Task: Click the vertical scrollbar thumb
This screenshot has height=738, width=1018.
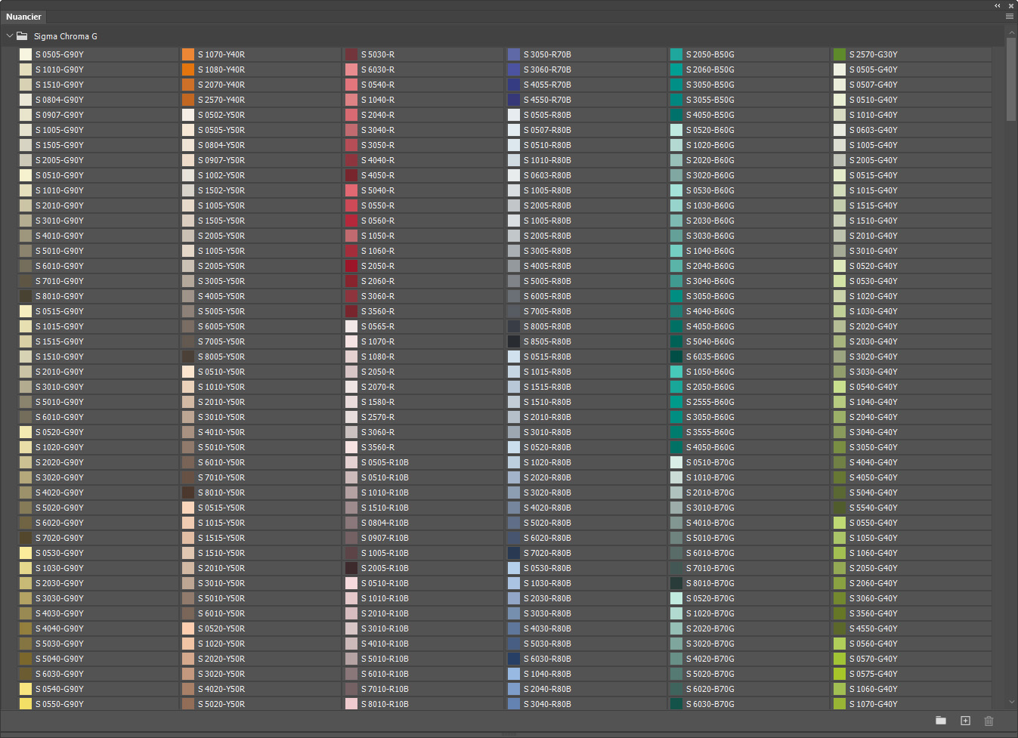Action: [x=1011, y=79]
